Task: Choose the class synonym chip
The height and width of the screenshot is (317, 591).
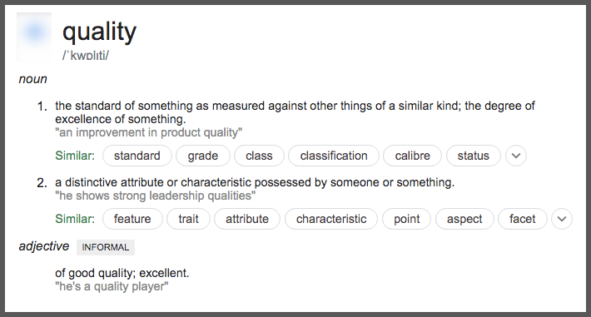Action: coord(259,156)
